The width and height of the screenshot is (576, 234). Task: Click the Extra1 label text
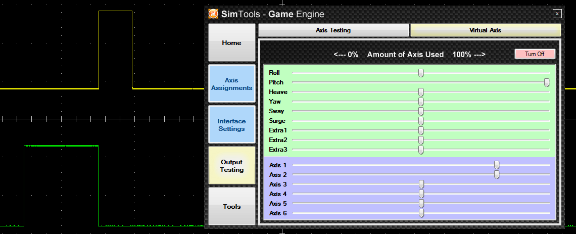(x=278, y=130)
